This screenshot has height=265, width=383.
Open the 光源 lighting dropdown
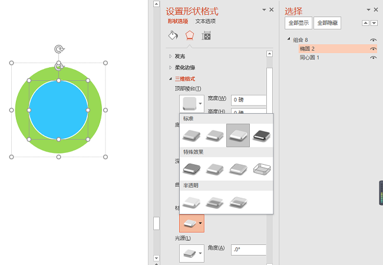tap(192, 254)
